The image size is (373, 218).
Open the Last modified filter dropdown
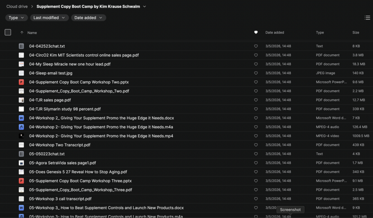49,17
